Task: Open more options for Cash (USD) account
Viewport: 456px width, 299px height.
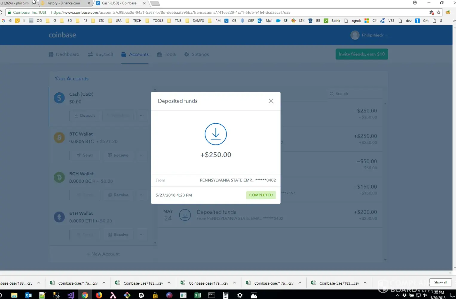Action: (x=142, y=115)
